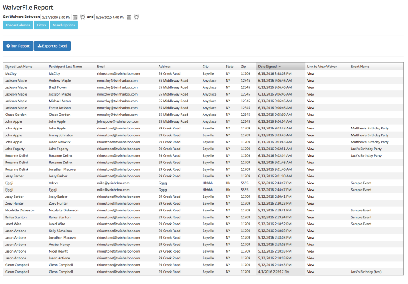Screen dimensions: 408x284
Task: Click the end date input field
Action: 110,17
